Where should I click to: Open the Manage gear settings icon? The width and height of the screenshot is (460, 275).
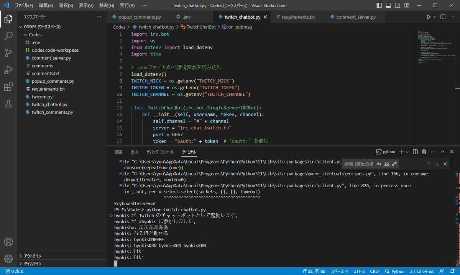click(8, 259)
